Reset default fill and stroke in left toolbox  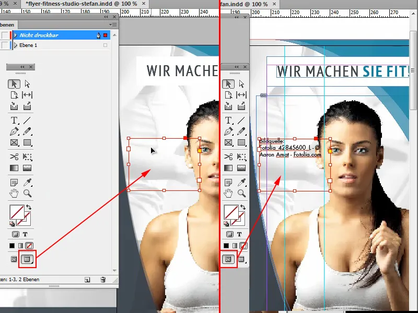click(12, 224)
